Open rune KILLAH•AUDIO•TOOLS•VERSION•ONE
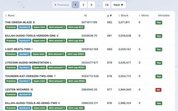Image resolution: width=178 pixels, height=111 pixels. click(30, 36)
